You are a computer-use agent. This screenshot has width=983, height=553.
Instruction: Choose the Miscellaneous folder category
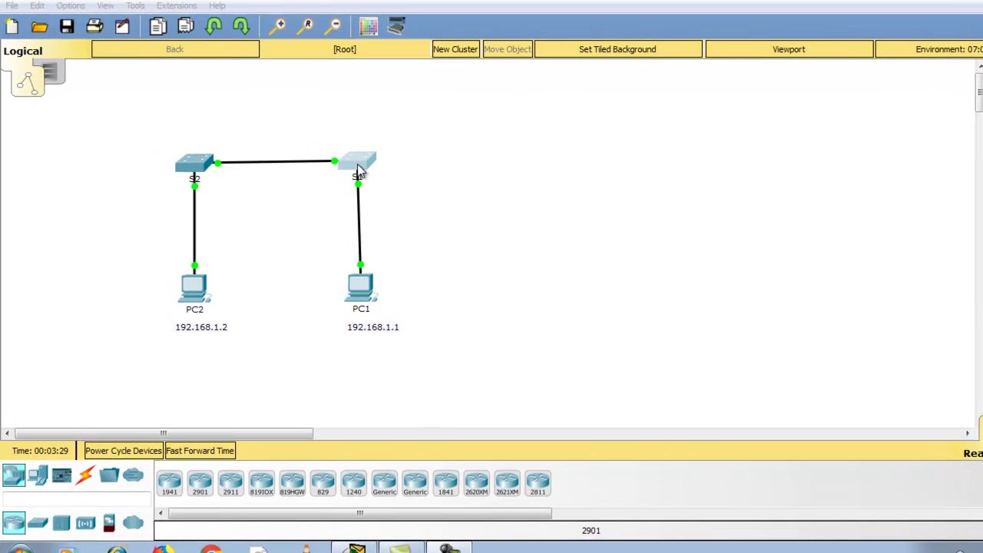[x=109, y=476]
